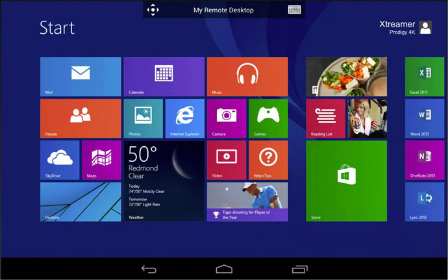The image size is (448, 280).
Task: Open the Calendar tile
Action: (164, 77)
